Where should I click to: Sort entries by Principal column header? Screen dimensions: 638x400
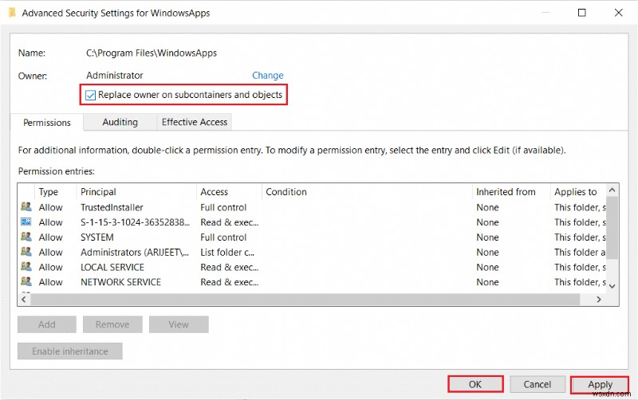point(98,192)
